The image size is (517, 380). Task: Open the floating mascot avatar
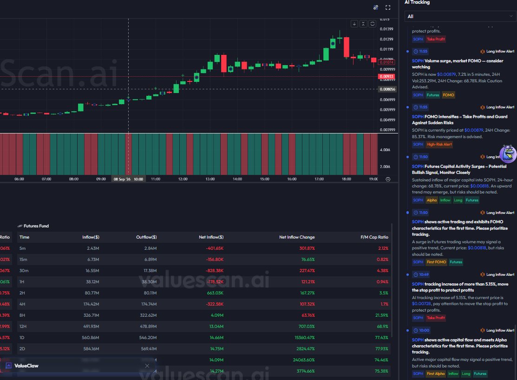(x=508, y=154)
